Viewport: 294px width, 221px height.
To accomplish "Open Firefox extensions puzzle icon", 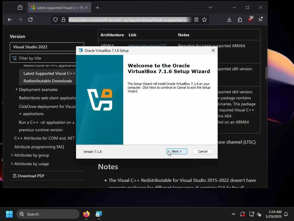I will tap(240, 20).
